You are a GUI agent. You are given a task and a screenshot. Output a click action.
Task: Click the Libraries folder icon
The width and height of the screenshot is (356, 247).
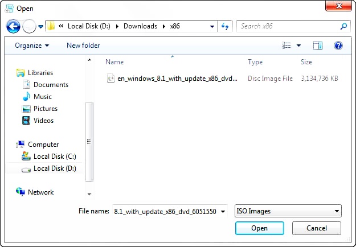[21, 73]
